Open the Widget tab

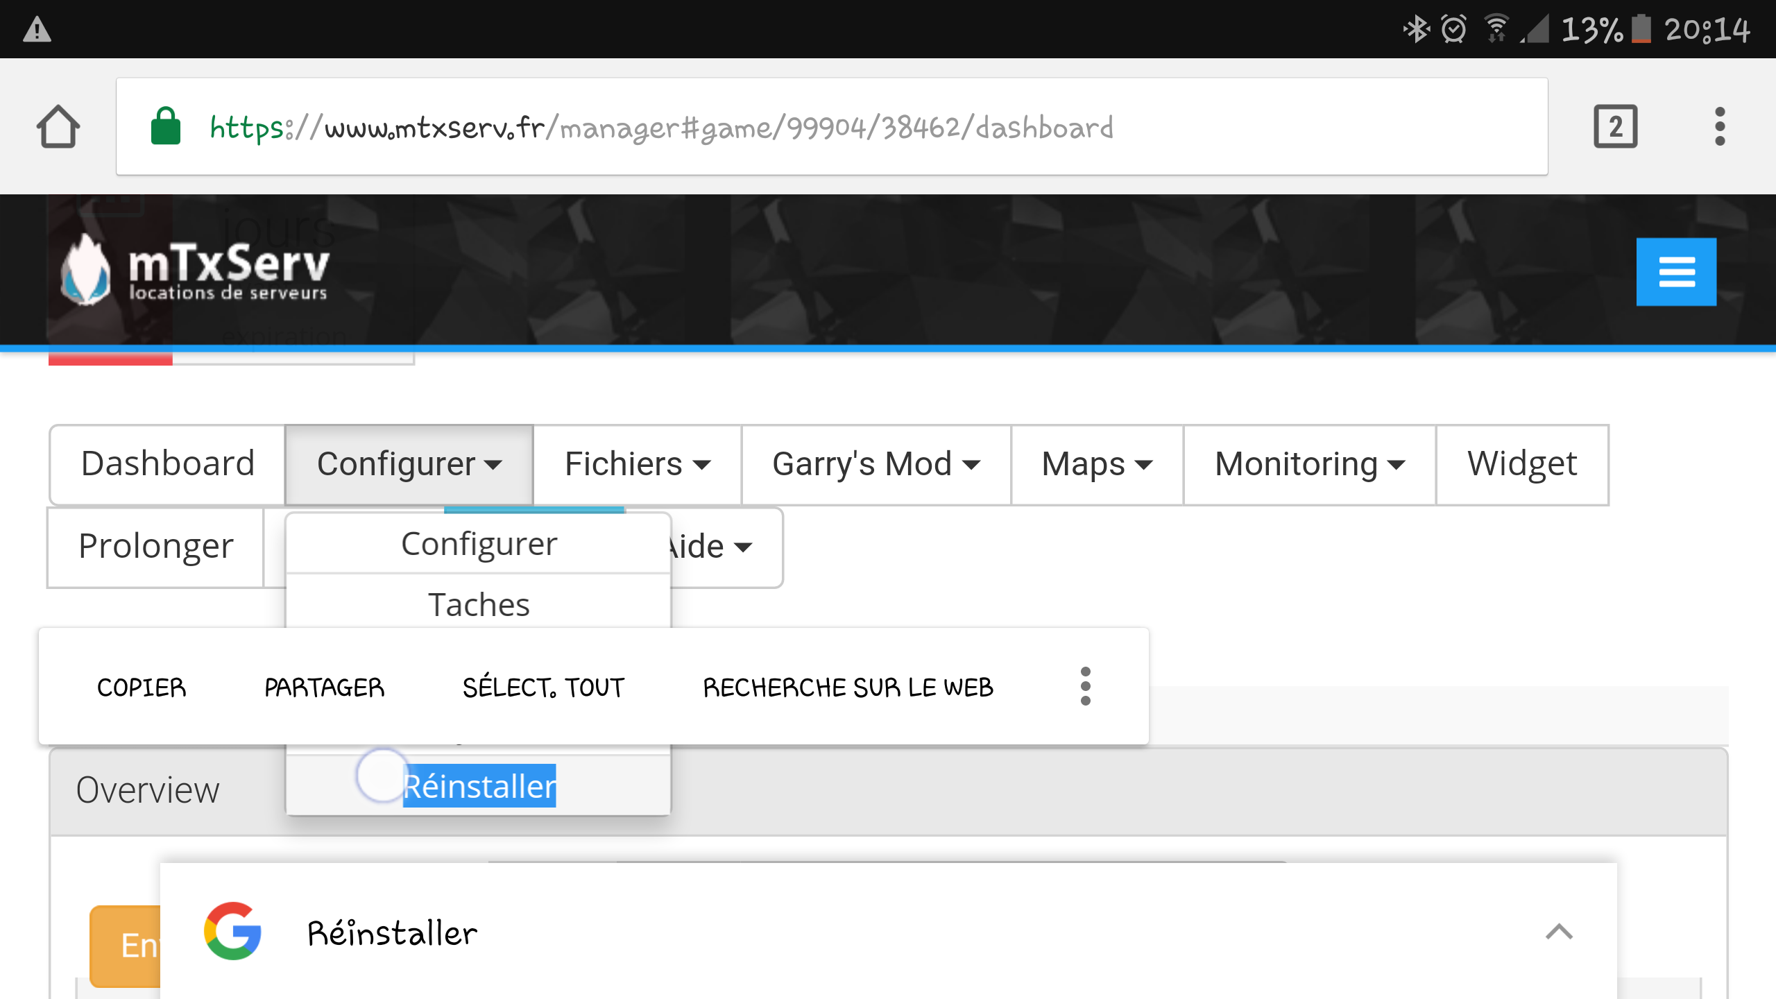tap(1522, 464)
